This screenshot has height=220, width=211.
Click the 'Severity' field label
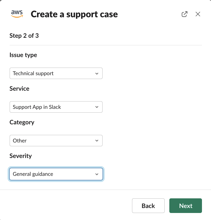[x=21, y=156]
